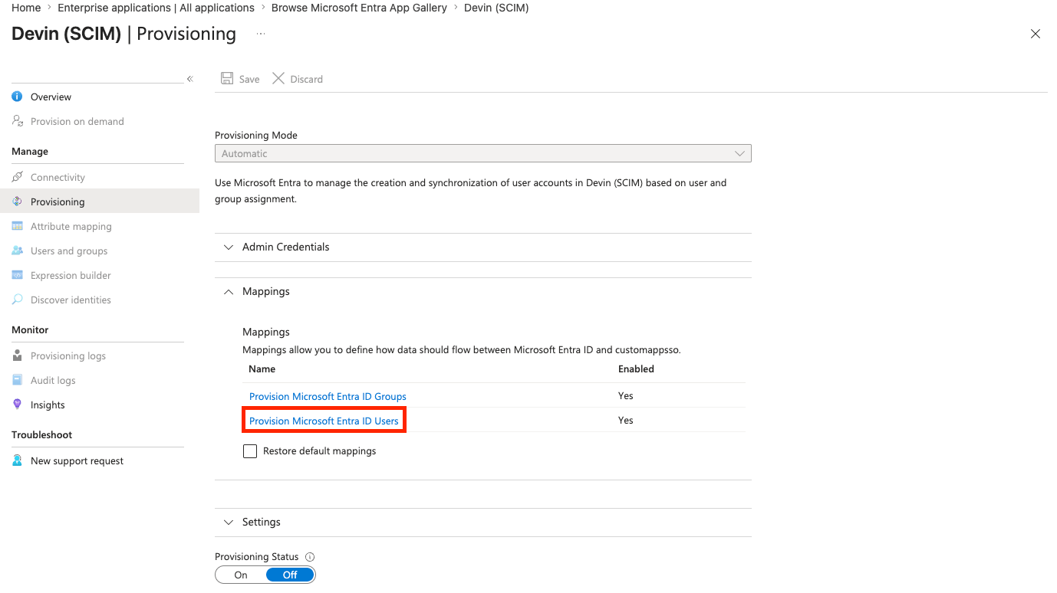Open the ellipsis more options menu
This screenshot has height=593, width=1057.
[261, 34]
